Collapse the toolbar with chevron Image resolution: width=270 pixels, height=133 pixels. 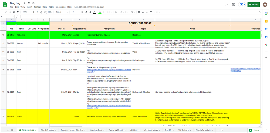pos(259,12)
